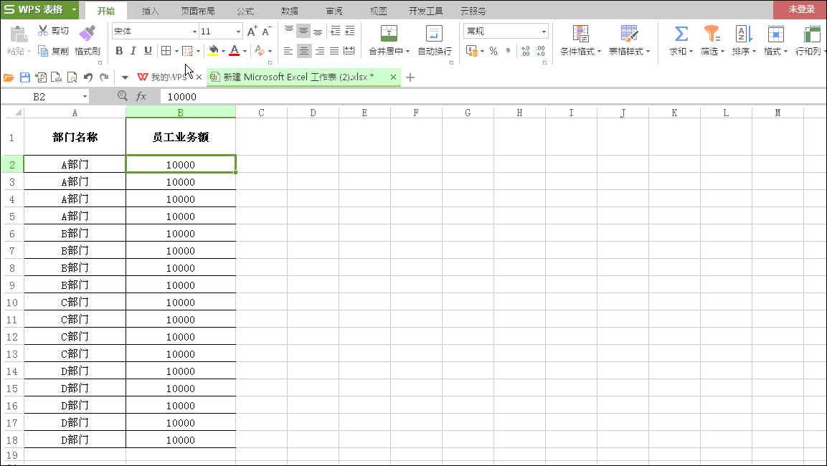The width and height of the screenshot is (827, 466).
Task: Apply the yellow fill color bucket
Action: [213, 51]
